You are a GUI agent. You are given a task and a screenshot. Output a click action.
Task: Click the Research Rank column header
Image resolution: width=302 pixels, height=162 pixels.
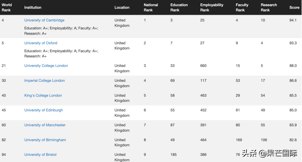(269, 8)
